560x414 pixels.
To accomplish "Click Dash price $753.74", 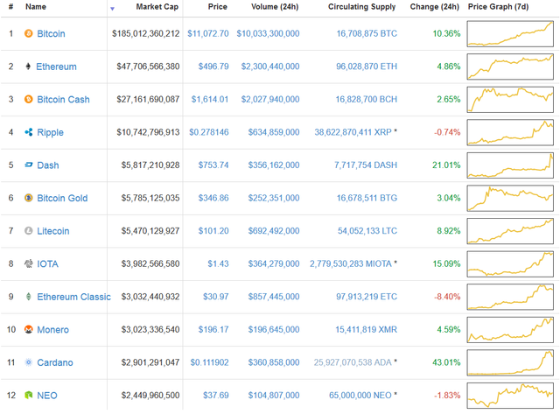I will (213, 165).
